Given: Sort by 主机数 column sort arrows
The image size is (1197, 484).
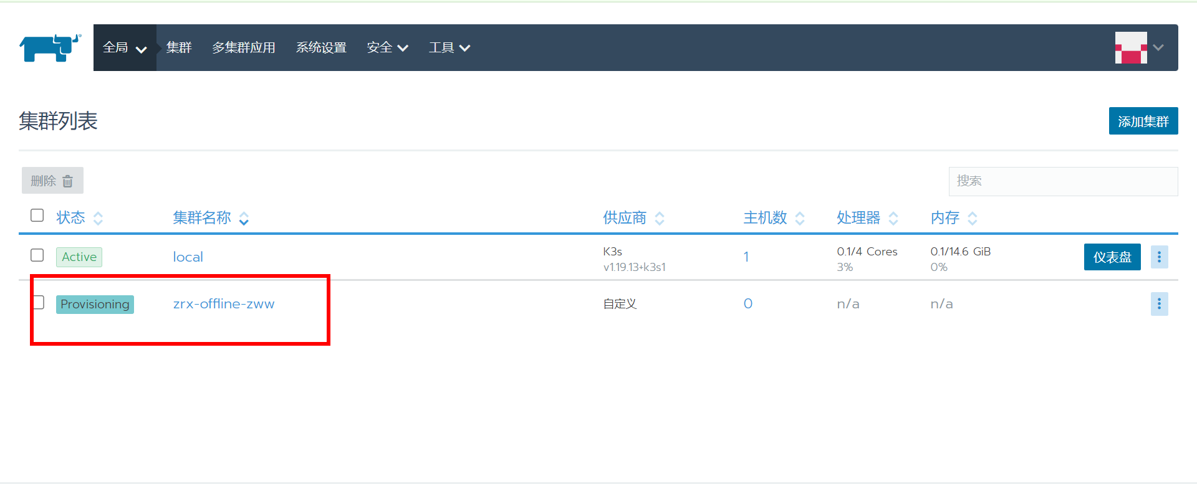Looking at the screenshot, I should click(x=800, y=218).
